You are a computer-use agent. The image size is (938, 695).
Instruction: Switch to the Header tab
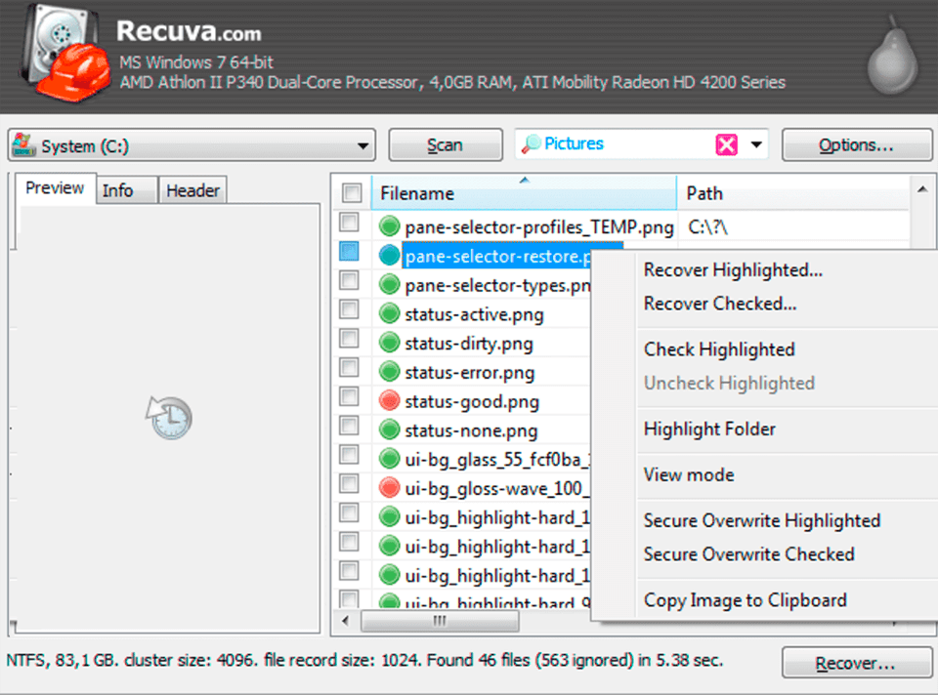click(192, 189)
